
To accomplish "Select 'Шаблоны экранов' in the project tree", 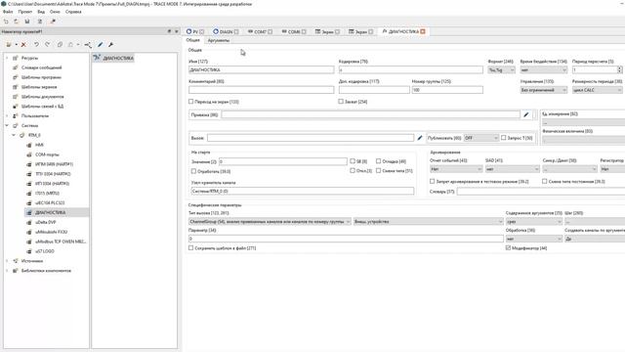I will (x=39, y=87).
